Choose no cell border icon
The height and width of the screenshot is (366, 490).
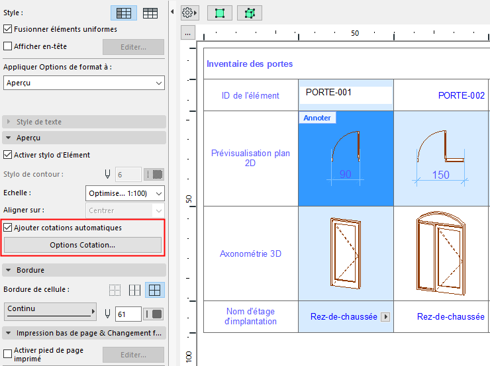pyautogui.click(x=115, y=290)
